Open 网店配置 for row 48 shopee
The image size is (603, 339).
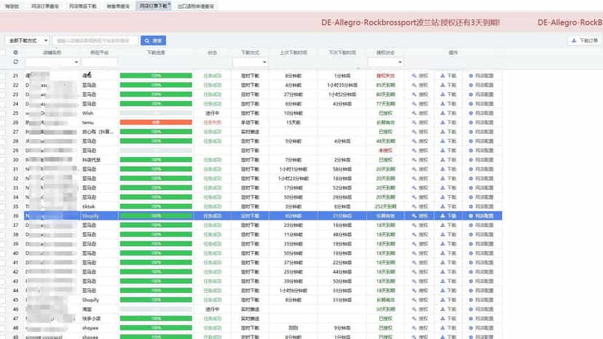pyautogui.click(x=481, y=328)
